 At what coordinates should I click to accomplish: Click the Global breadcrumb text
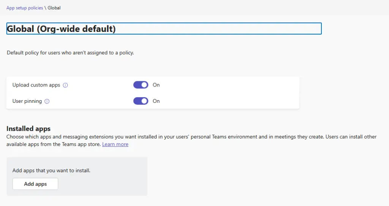[54, 8]
